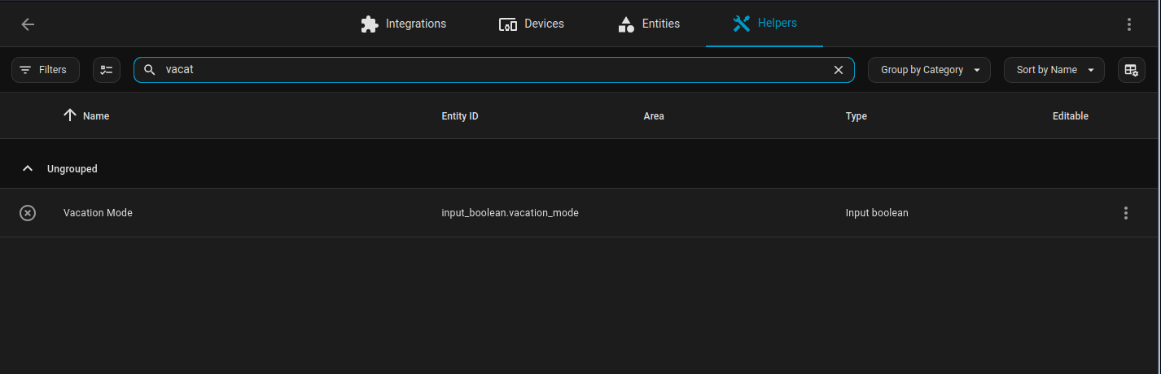The image size is (1161, 374).
Task: Open the Integrations tab
Action: tap(404, 24)
